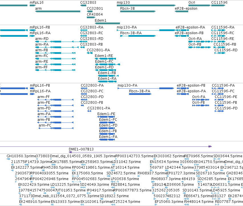Click transcript CG11596-RD label

pyautogui.click(x=226, y=50)
